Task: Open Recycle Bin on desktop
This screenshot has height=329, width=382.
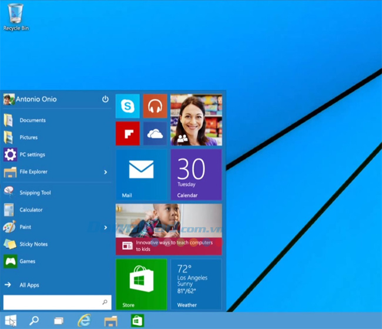Action: tap(16, 16)
